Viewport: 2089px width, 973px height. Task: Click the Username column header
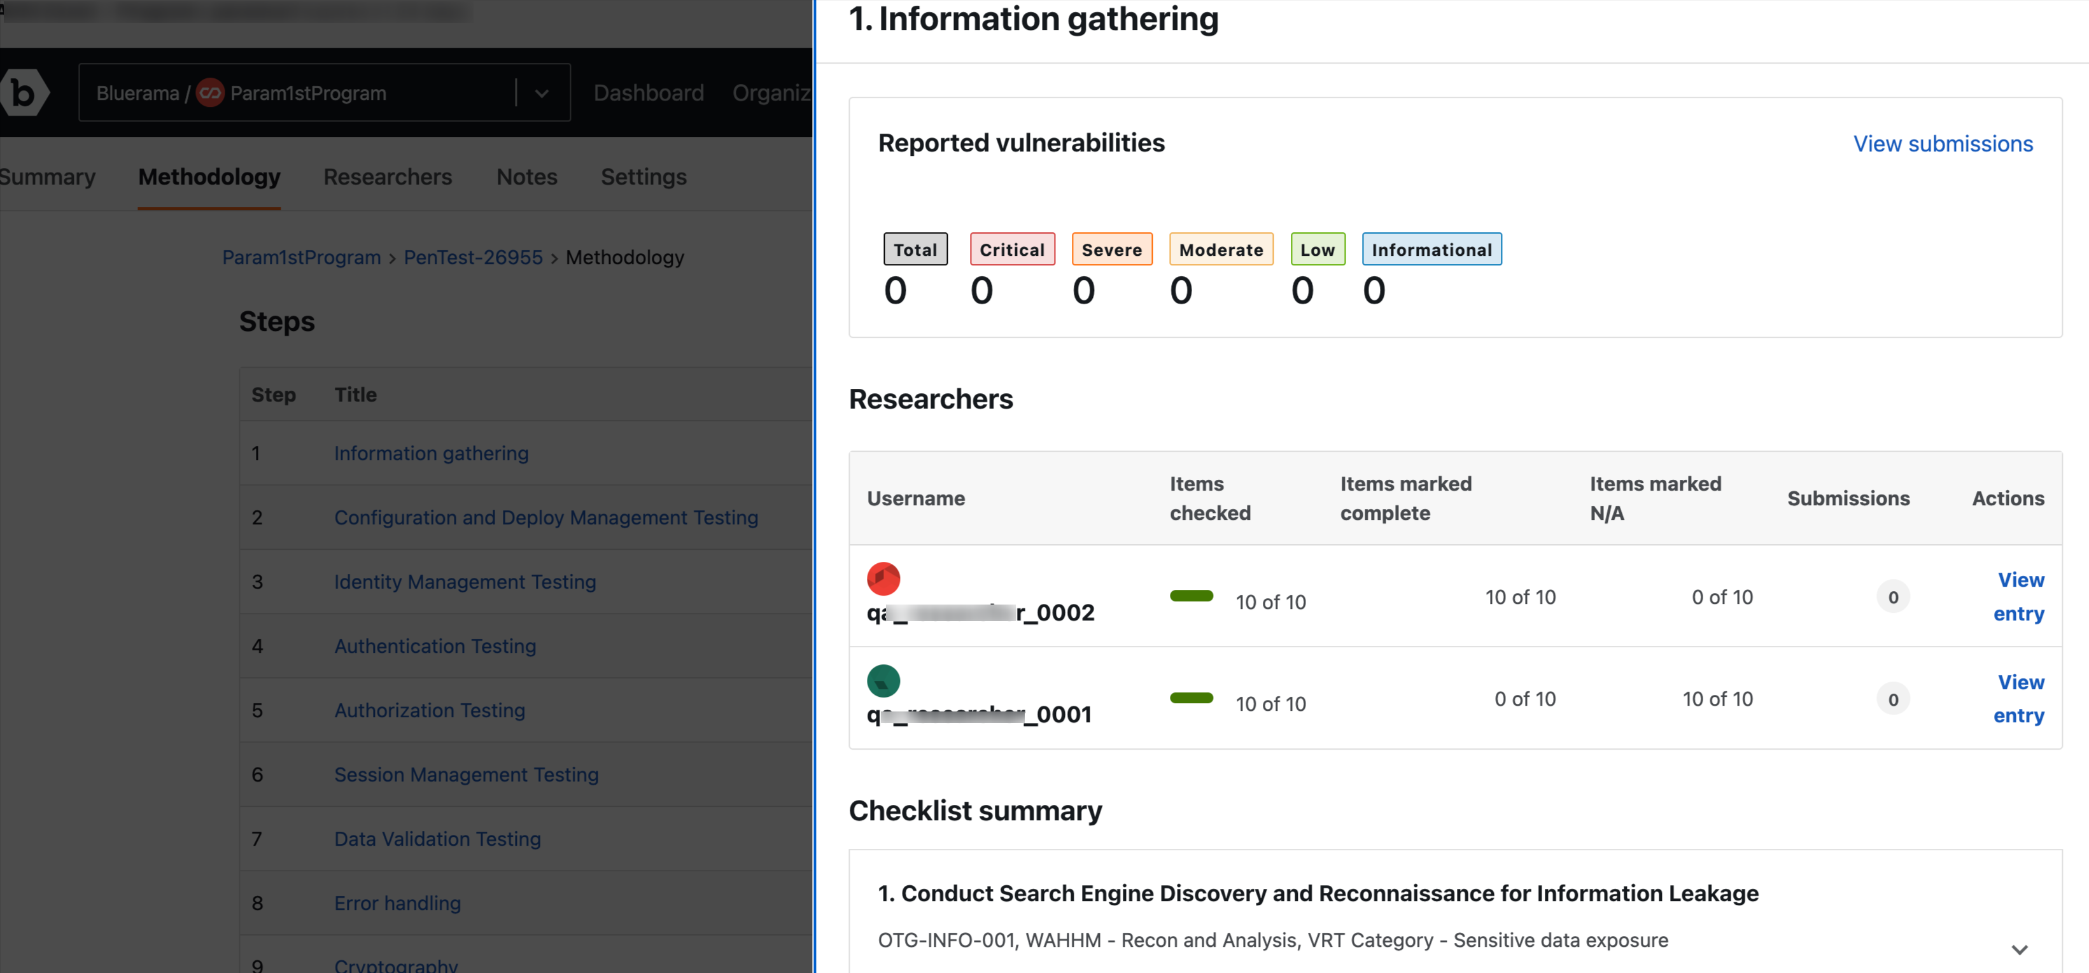915,499
